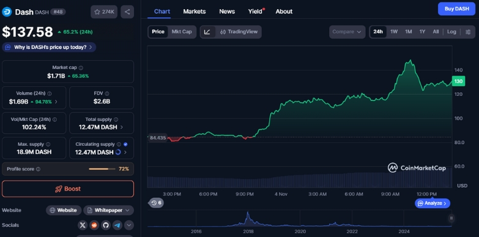Click the $1.71B market cap value

[x=56, y=76]
